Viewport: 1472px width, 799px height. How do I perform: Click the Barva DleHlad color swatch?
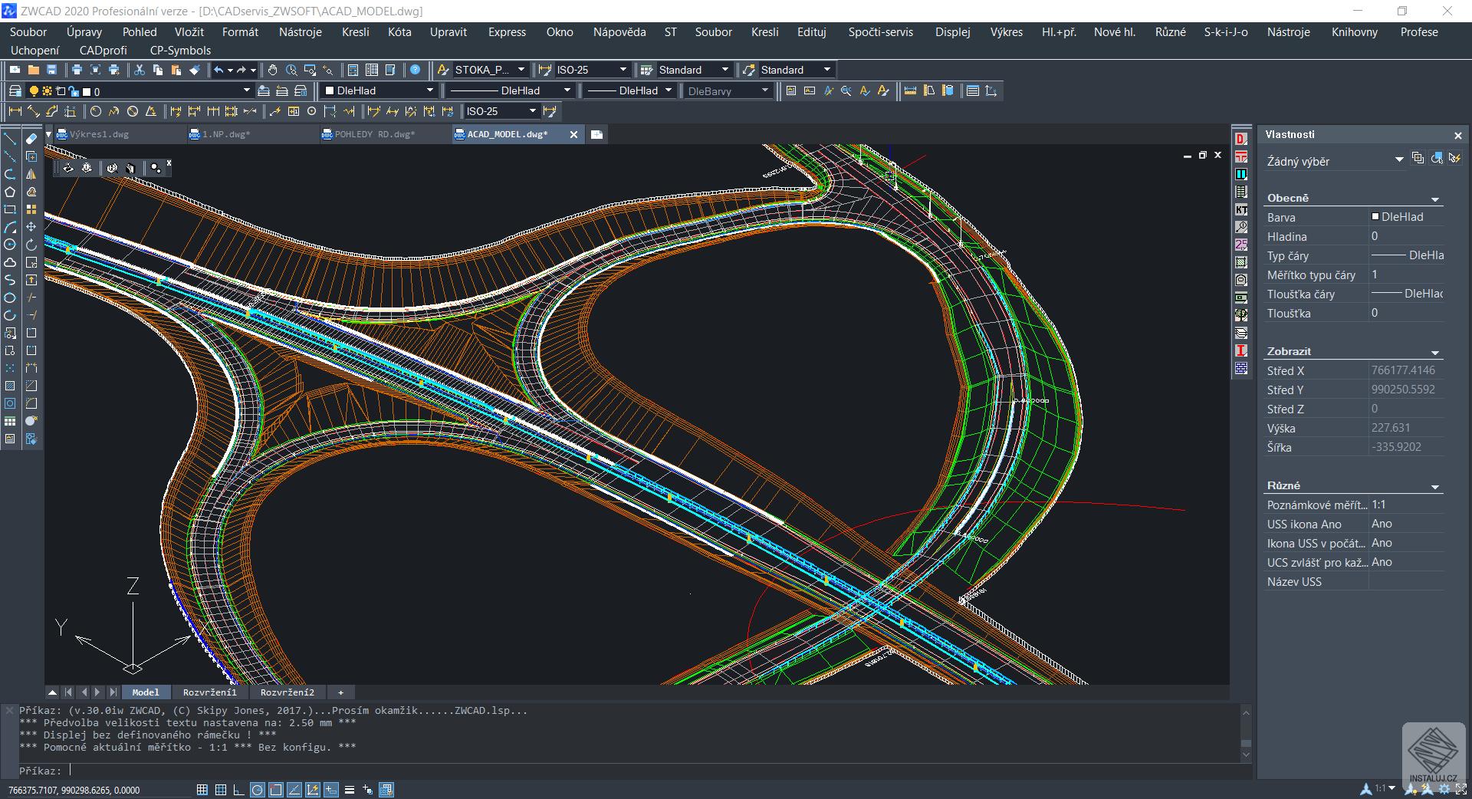1375,217
